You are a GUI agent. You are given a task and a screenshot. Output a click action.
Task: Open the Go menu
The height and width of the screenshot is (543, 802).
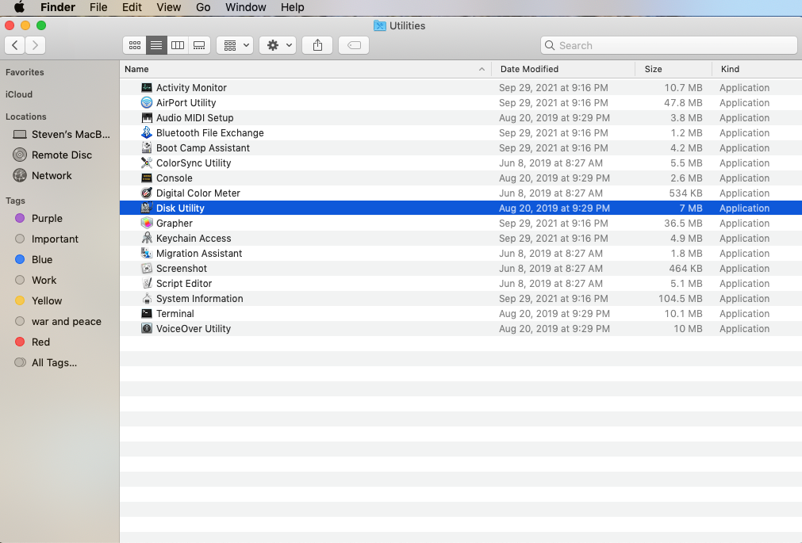(203, 7)
